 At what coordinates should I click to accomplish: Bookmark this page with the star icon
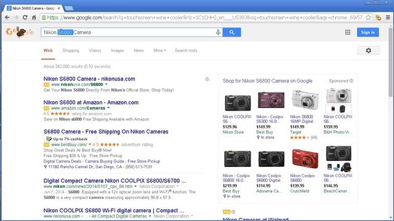click(x=368, y=17)
